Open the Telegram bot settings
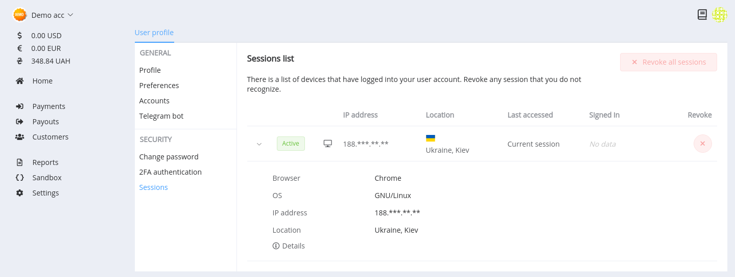 [x=161, y=116]
